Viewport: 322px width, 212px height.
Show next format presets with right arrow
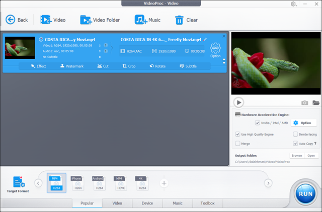tap(268, 183)
